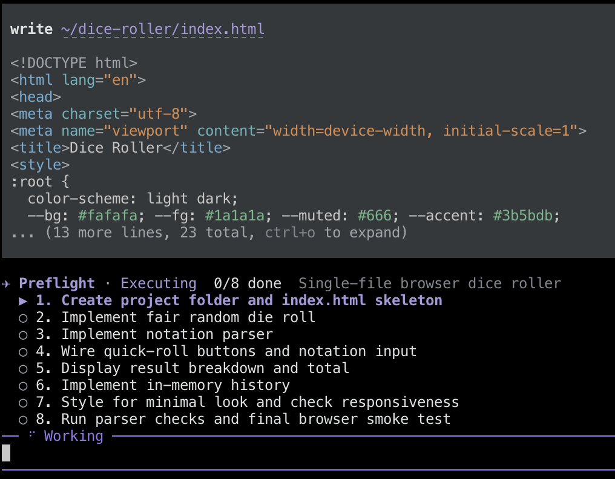
Task: Select 'Style for minimal look and check responsiveness'
Action: 260,402
